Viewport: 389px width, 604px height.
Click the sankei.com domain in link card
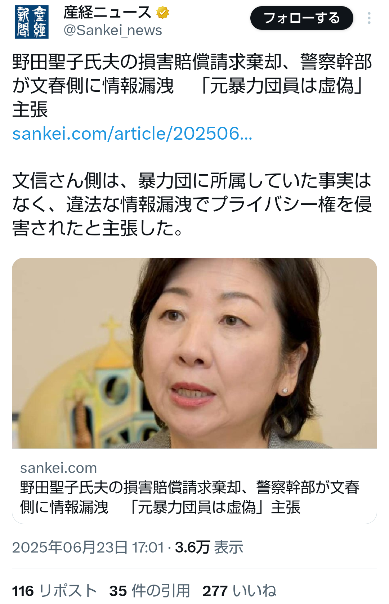(59, 468)
